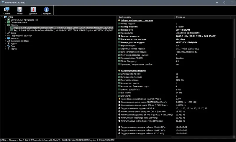Click the Память memory module icon
This screenshot has width=236, height=142.
[x=9, y=25]
